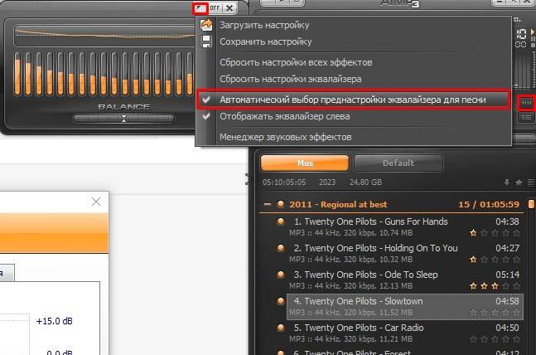Select track Guns For Hands

pos(404,226)
